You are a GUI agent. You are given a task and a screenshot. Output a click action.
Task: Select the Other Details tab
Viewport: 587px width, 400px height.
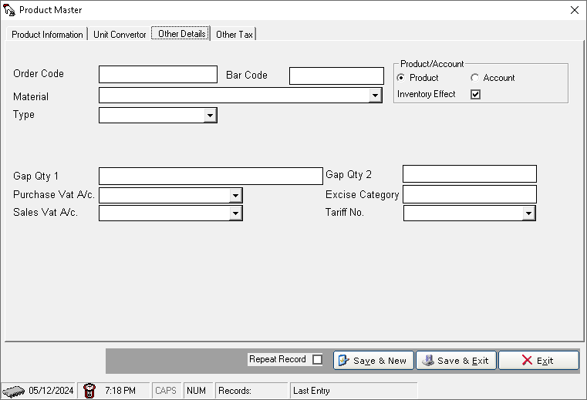pyautogui.click(x=181, y=34)
